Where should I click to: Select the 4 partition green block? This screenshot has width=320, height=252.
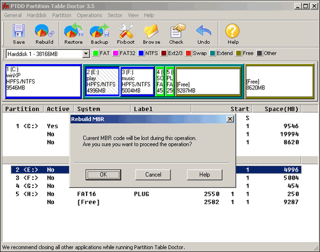tap(160, 81)
